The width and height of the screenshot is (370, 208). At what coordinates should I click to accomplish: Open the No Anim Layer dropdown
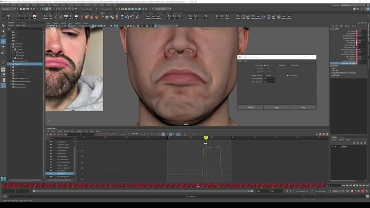tap(320, 191)
